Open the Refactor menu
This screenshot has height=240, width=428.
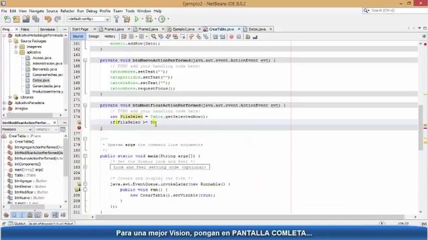(67, 11)
